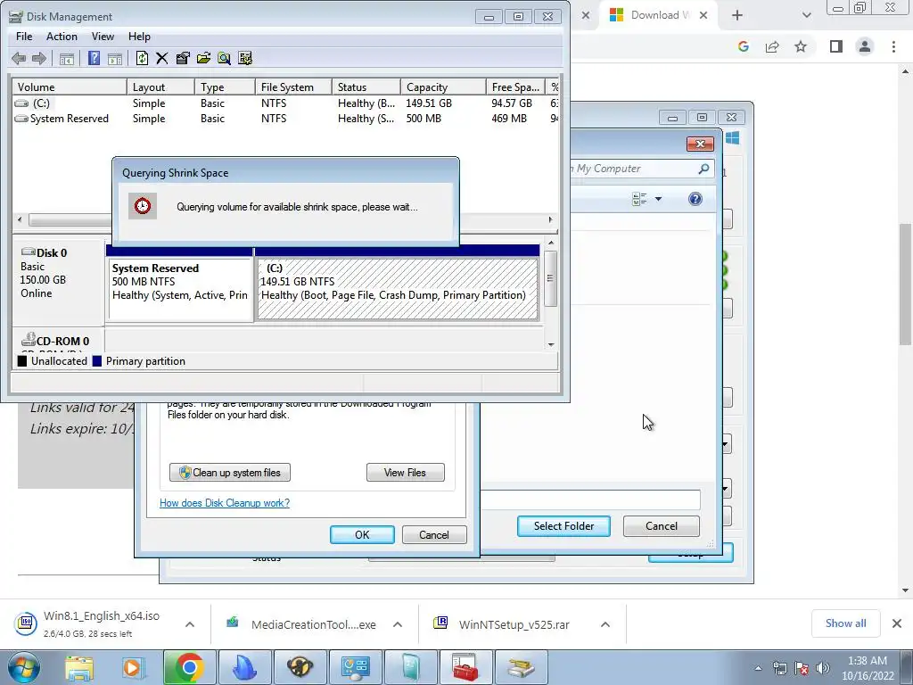Open Windows Explorer from the taskbar

[78, 667]
